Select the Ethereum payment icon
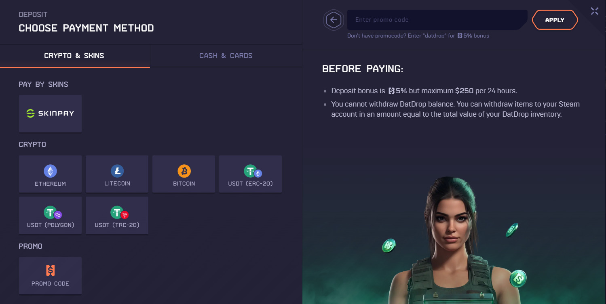The width and height of the screenshot is (606, 304). coord(50,171)
